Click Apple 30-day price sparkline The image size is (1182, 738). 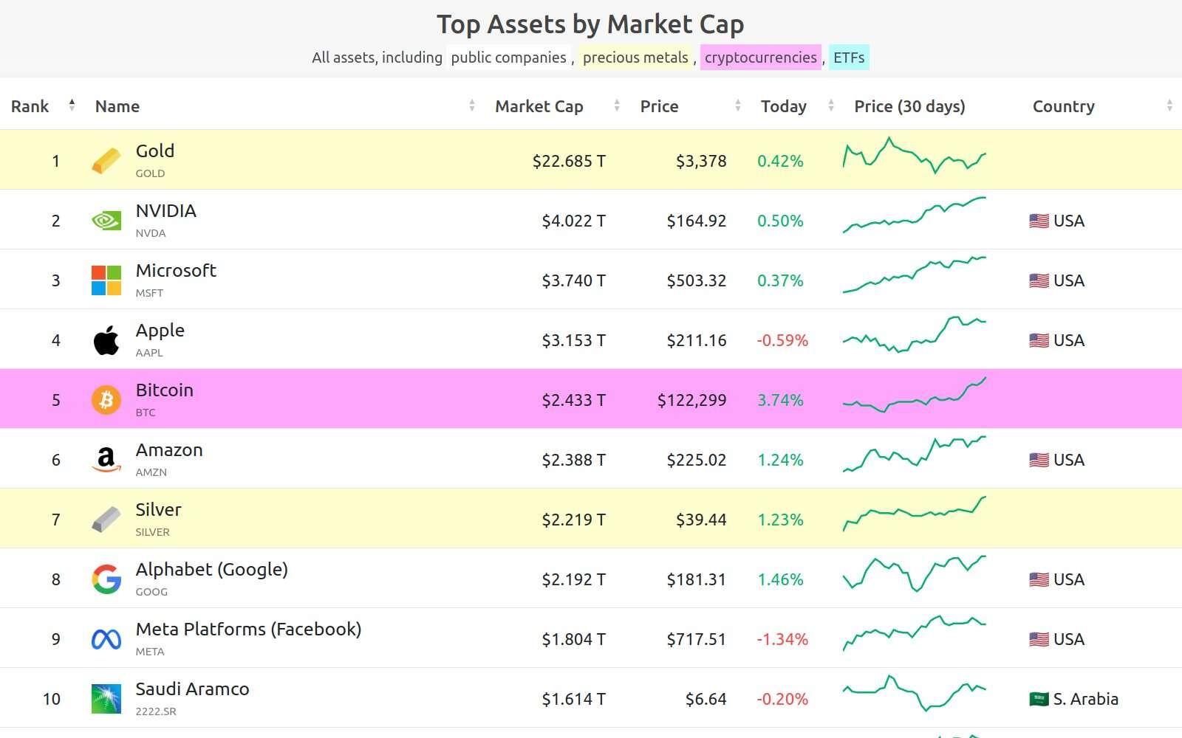coord(915,334)
